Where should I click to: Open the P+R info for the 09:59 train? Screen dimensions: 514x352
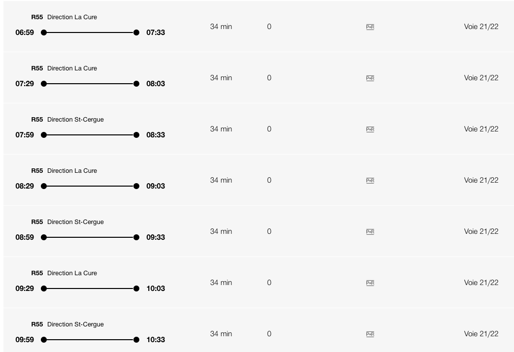[370, 334]
